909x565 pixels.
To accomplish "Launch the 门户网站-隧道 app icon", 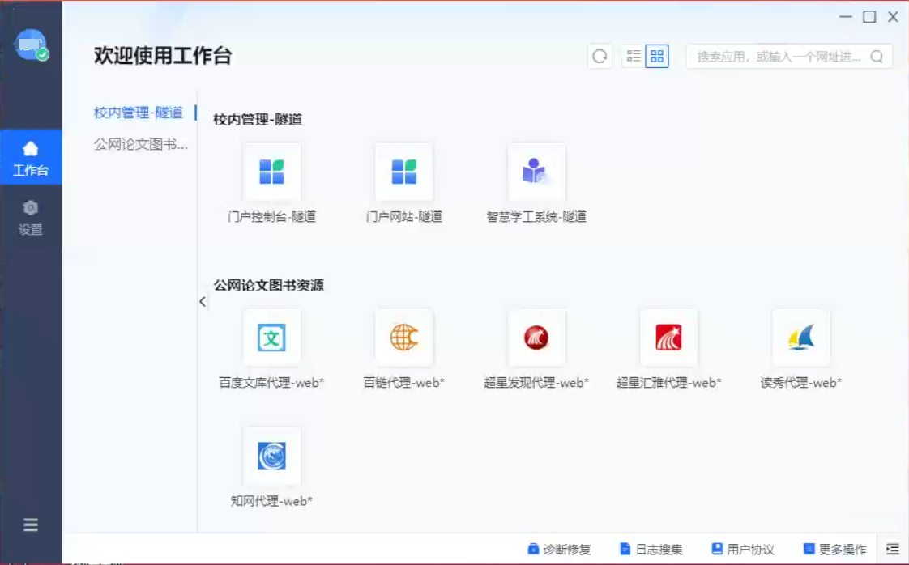I will point(403,172).
